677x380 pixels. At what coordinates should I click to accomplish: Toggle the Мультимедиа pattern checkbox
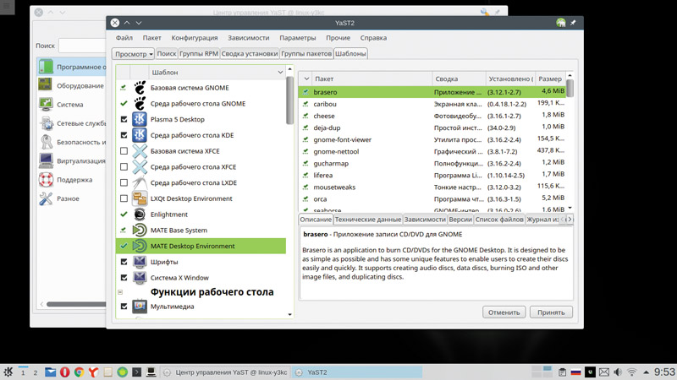pos(124,307)
